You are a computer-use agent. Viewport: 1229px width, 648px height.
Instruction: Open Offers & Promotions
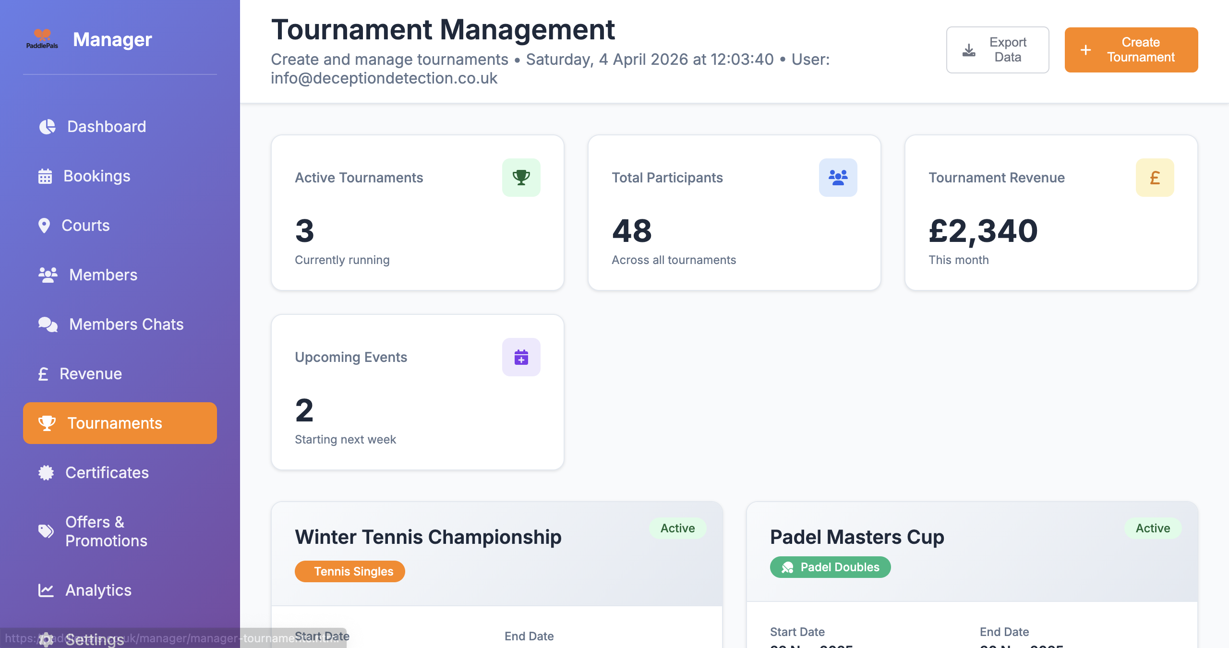point(120,531)
